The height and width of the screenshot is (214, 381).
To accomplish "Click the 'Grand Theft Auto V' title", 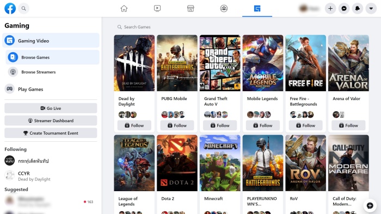I will pyautogui.click(x=216, y=102).
